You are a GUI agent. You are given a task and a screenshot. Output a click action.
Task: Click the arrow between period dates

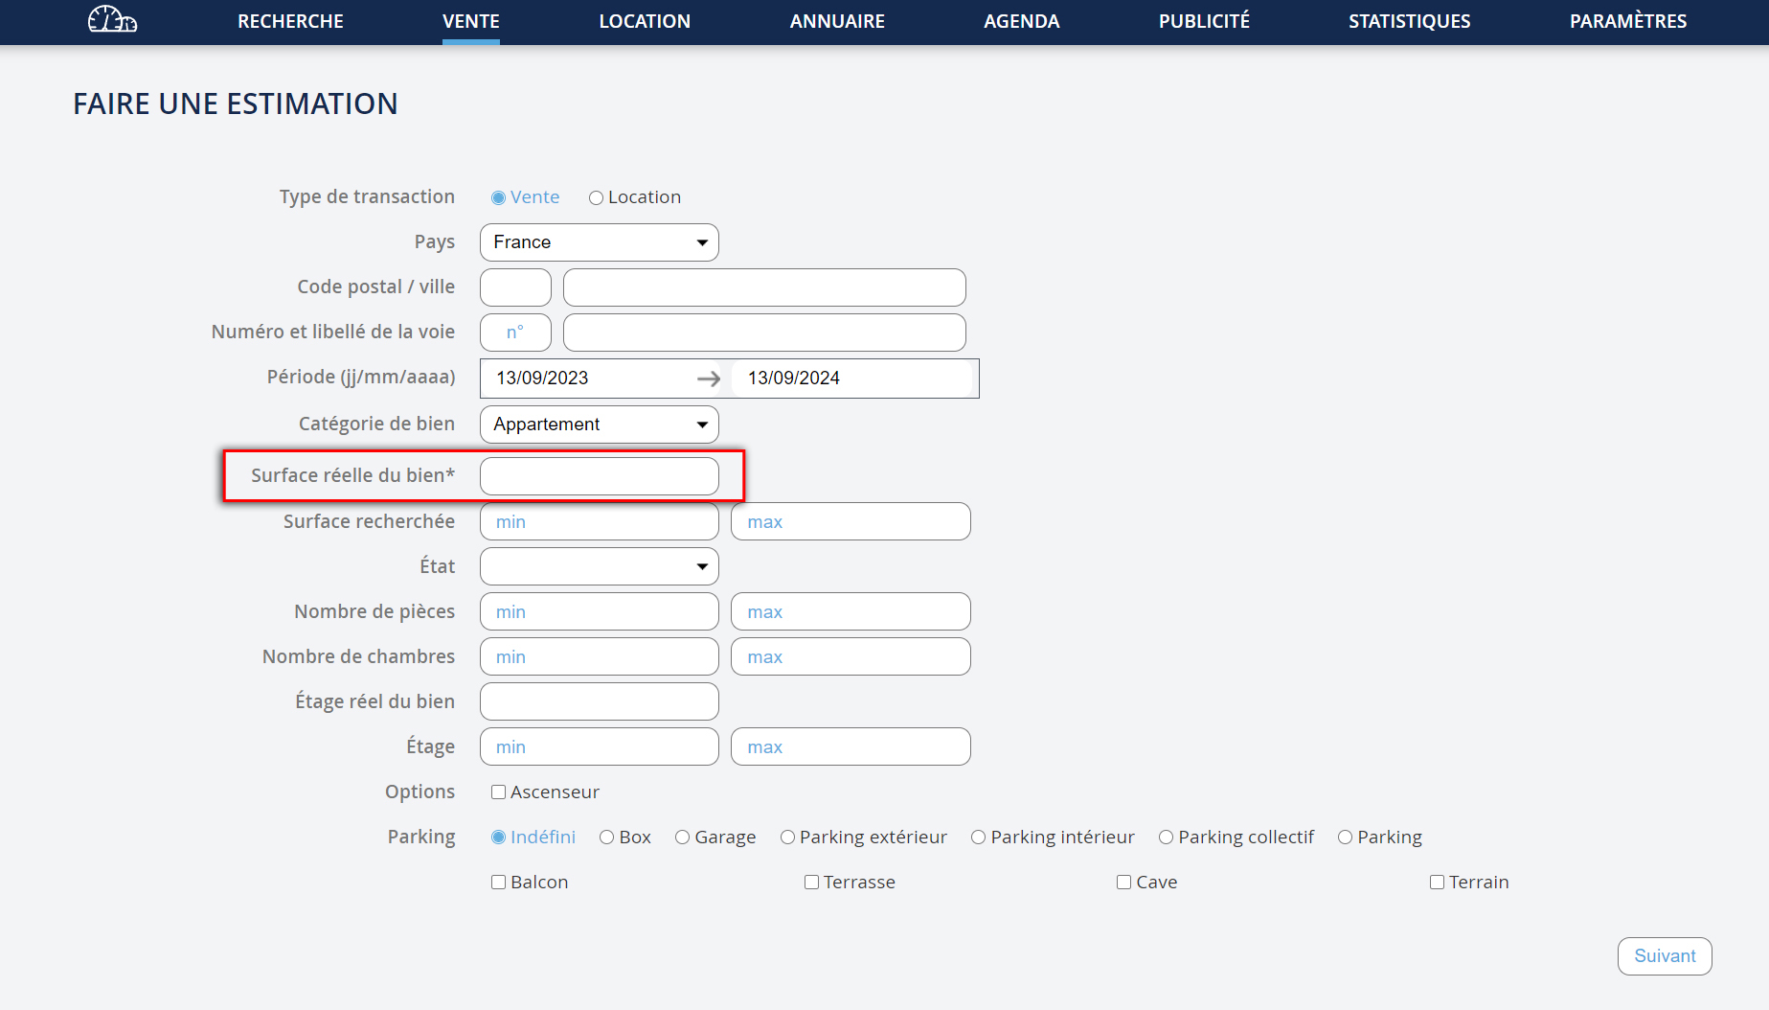click(x=709, y=379)
